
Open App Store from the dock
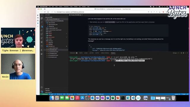click(82, 98)
